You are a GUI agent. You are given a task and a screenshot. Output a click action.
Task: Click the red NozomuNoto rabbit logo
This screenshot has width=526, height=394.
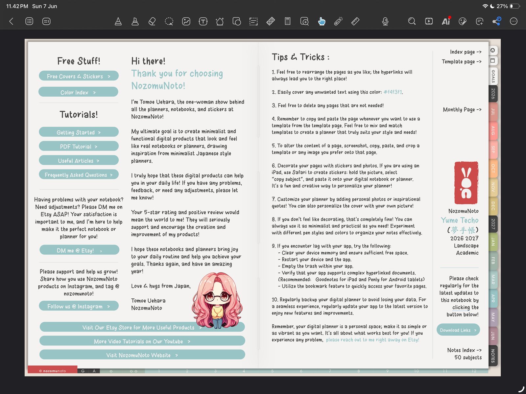(x=466, y=183)
